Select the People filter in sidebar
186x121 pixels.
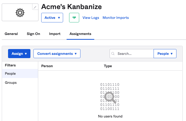(x=10, y=74)
